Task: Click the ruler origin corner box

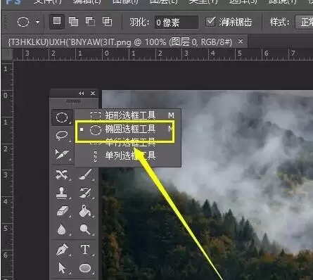Action: 7,55
